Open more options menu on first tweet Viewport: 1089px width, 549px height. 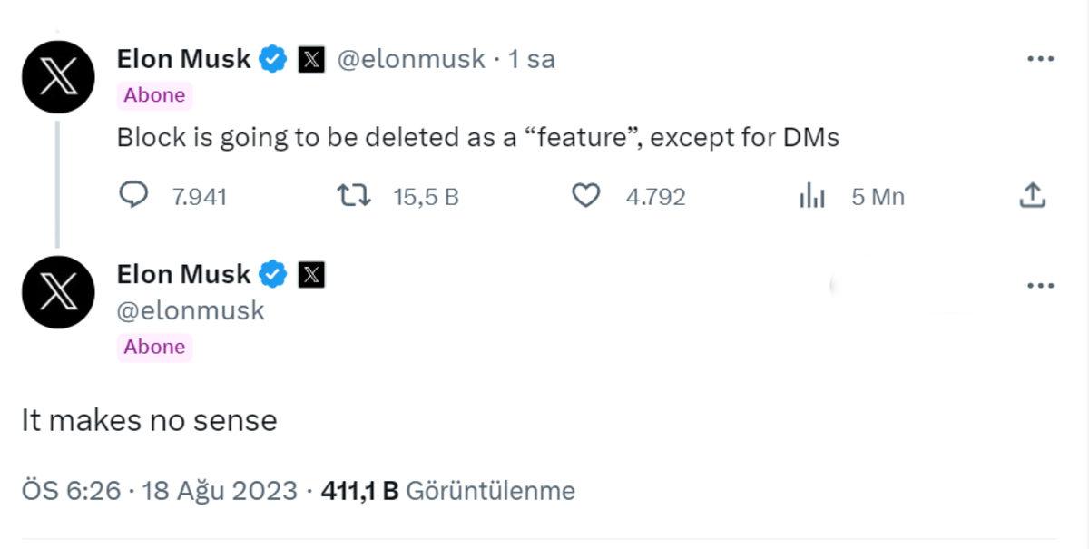pyautogui.click(x=1039, y=60)
